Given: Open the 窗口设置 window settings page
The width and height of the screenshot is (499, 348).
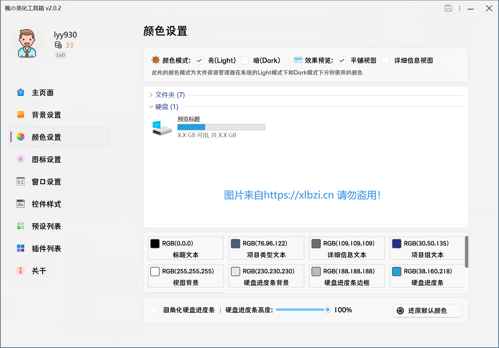Looking at the screenshot, I should 46,182.
